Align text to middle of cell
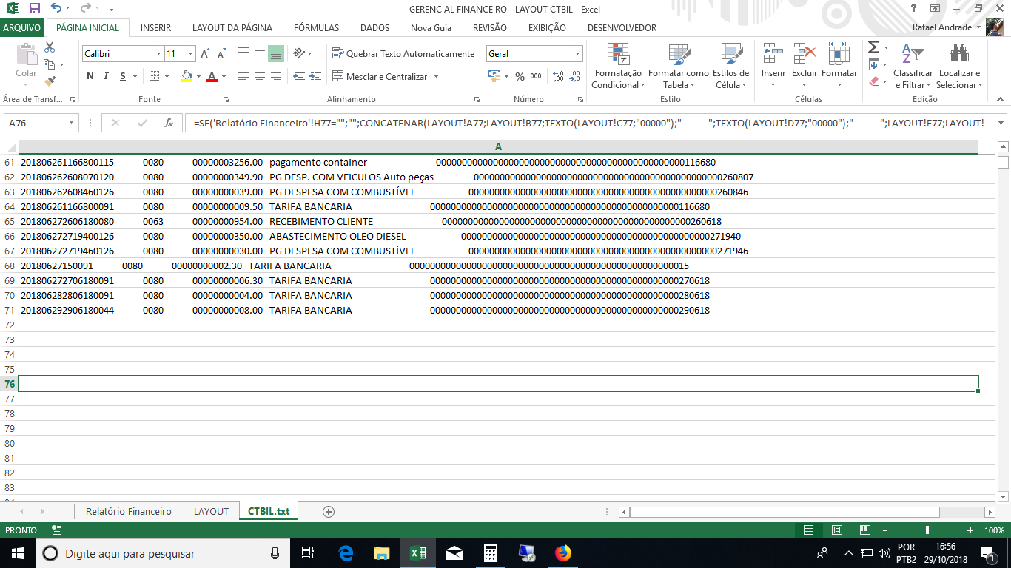Image resolution: width=1011 pixels, height=568 pixels. click(260, 53)
